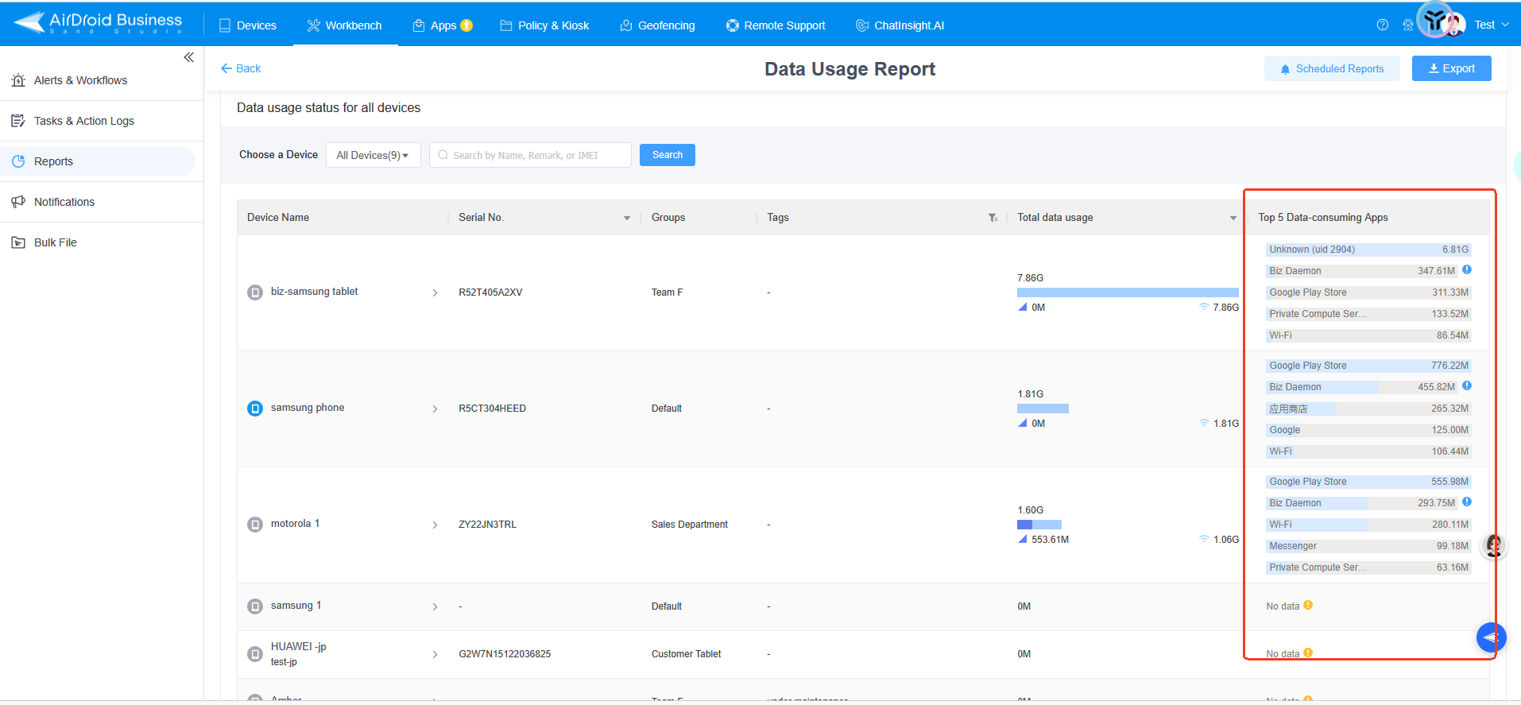Click samsung 1 device icon
The height and width of the screenshot is (705, 1521).
pyautogui.click(x=255, y=606)
